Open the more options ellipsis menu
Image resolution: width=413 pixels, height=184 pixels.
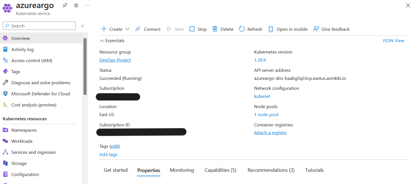point(87,5)
